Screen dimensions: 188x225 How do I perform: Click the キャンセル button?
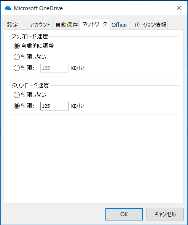165,214
